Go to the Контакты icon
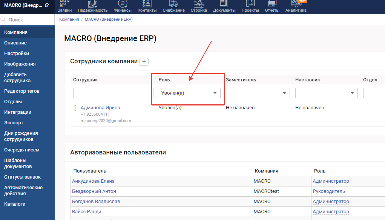The image size is (385, 220). [147, 4]
